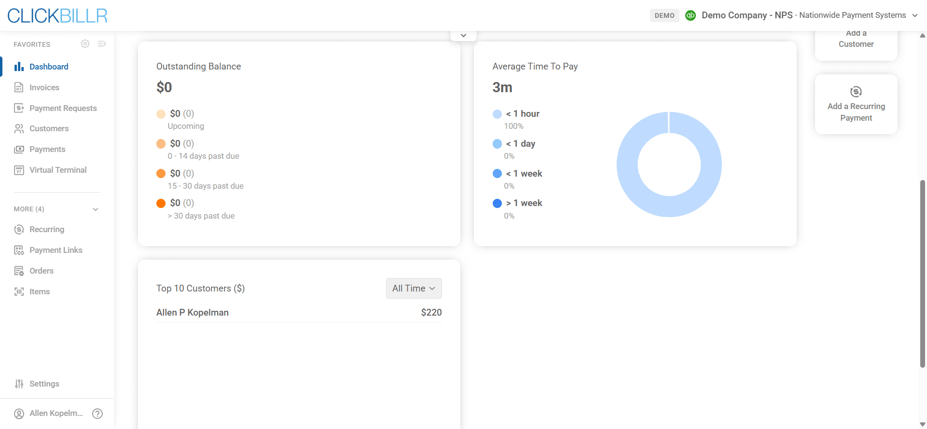Image resolution: width=927 pixels, height=429 pixels.
Task: Click the 0 - 14 days past due swatch
Action: tap(161, 144)
